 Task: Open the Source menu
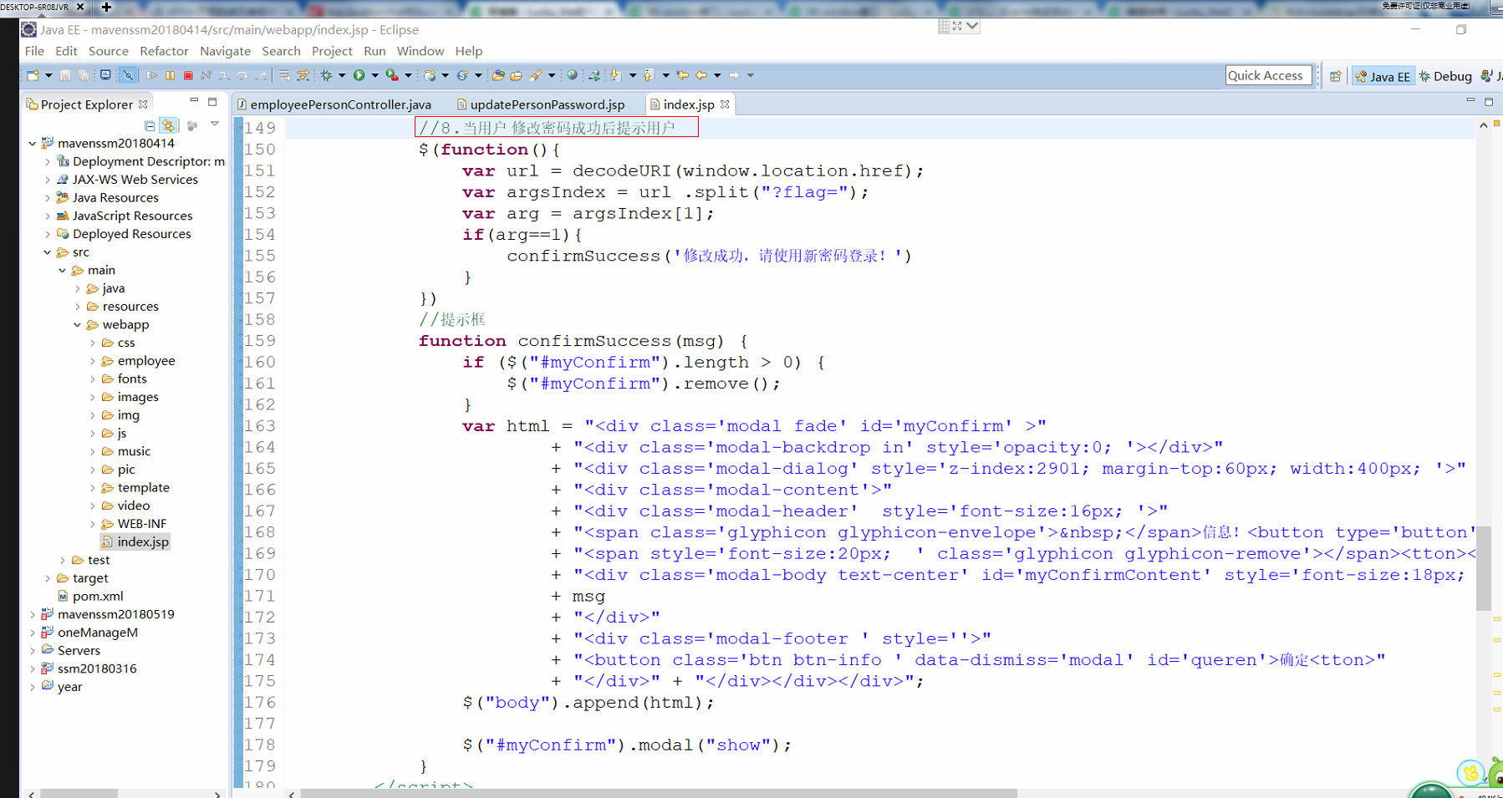click(x=109, y=51)
